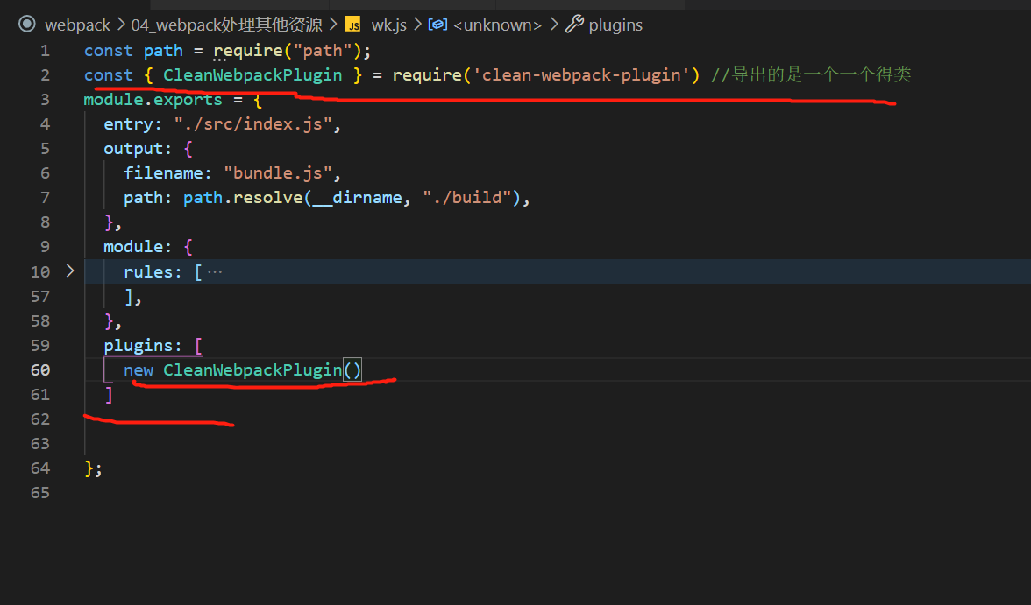
Task: Open the webpack breadcrumb dropdown
Action: pos(77,25)
